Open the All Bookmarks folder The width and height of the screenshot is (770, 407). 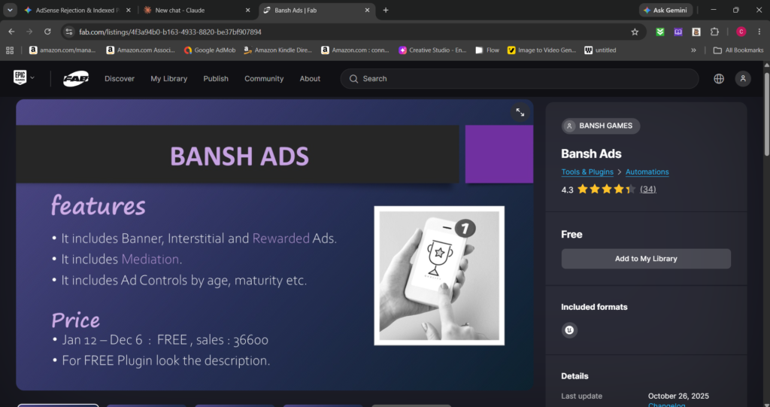pos(738,50)
